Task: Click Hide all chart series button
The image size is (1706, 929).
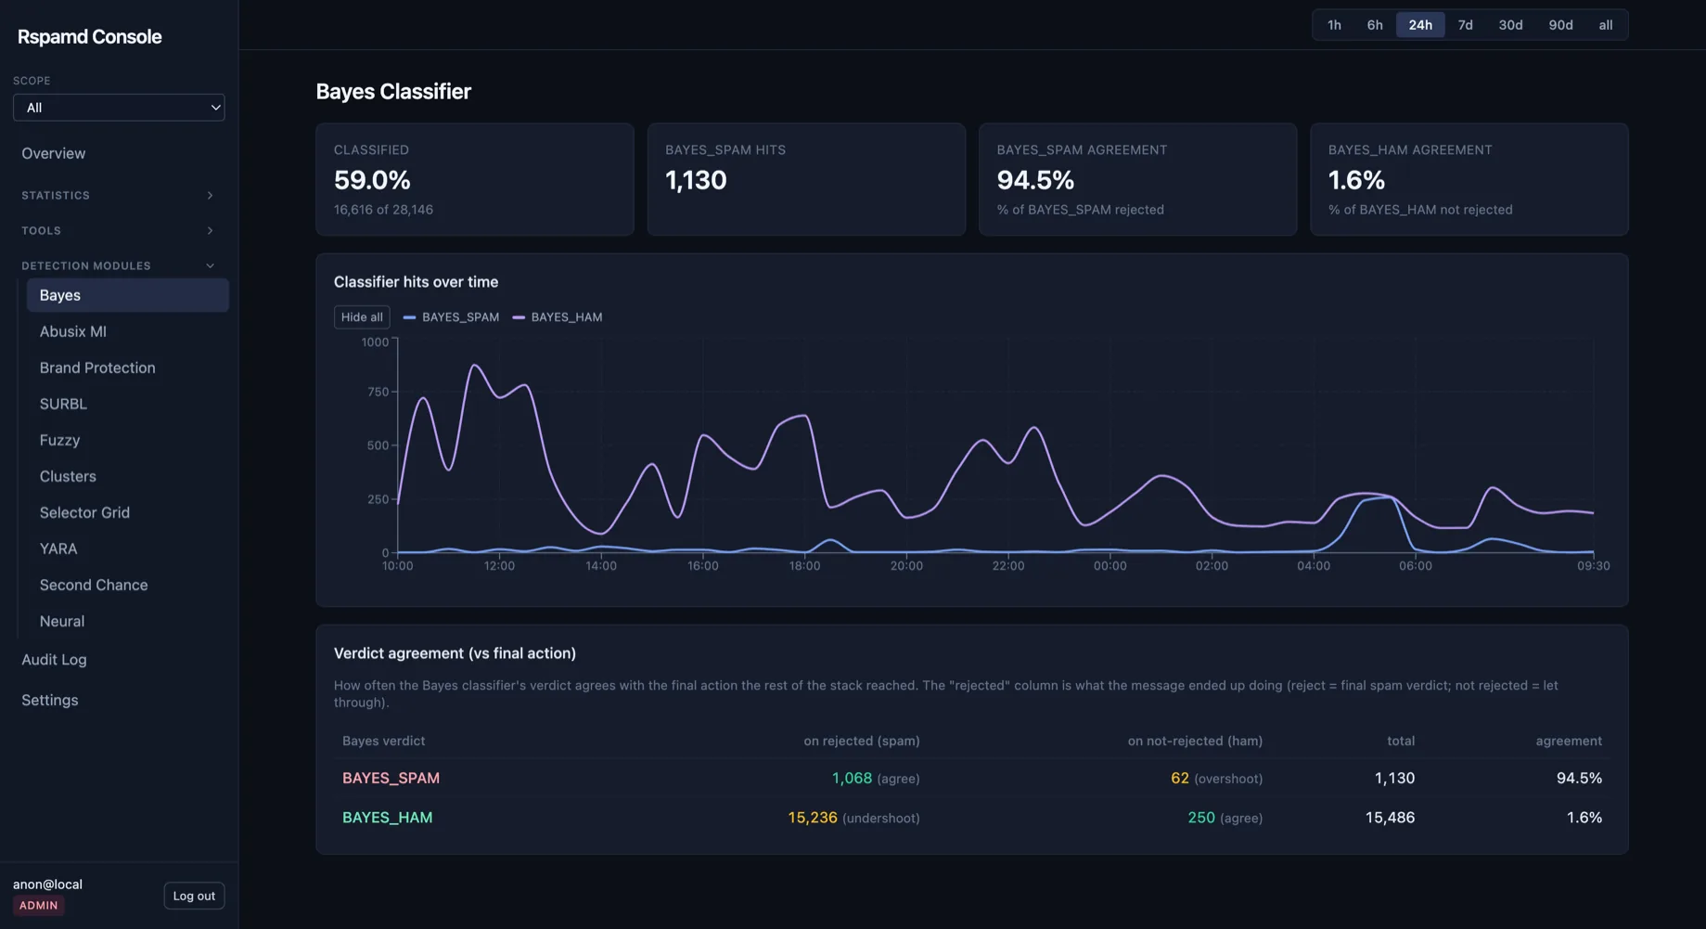Action: tap(362, 317)
